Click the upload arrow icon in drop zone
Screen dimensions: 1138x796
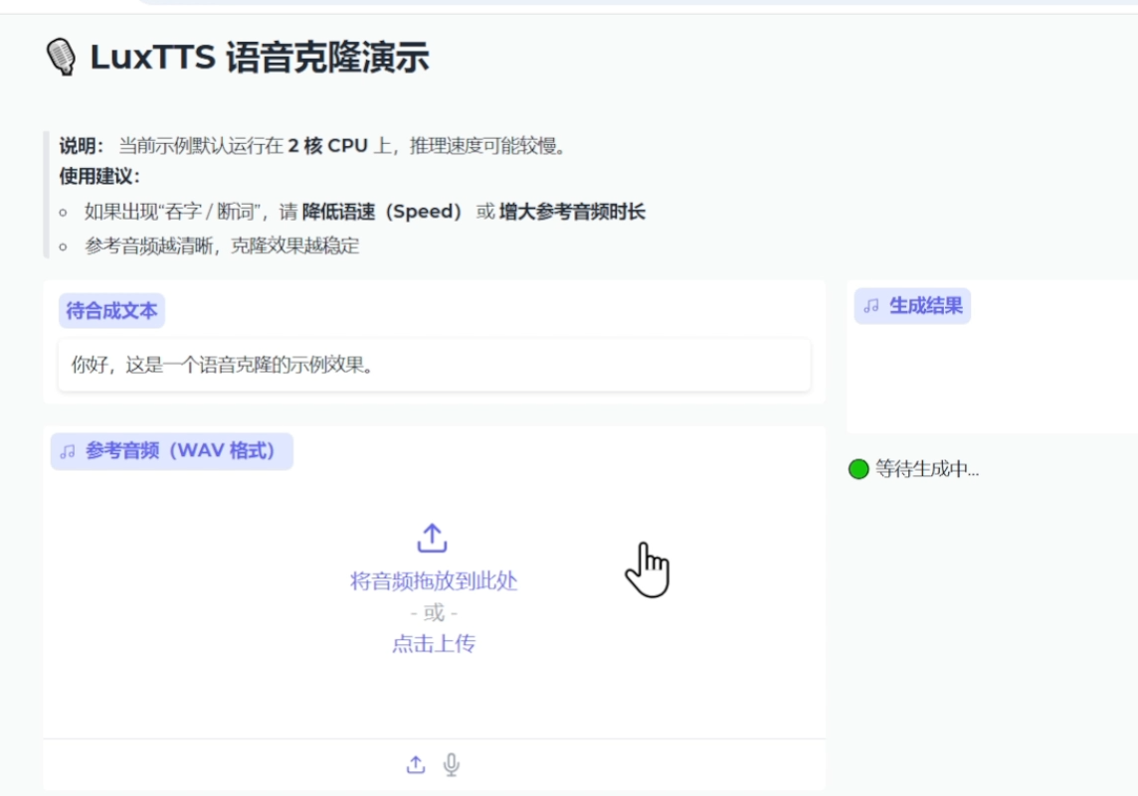pyautogui.click(x=433, y=538)
